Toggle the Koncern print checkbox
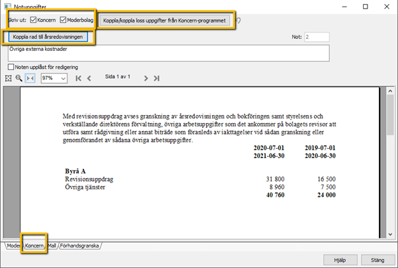398x268 pixels. click(x=33, y=20)
